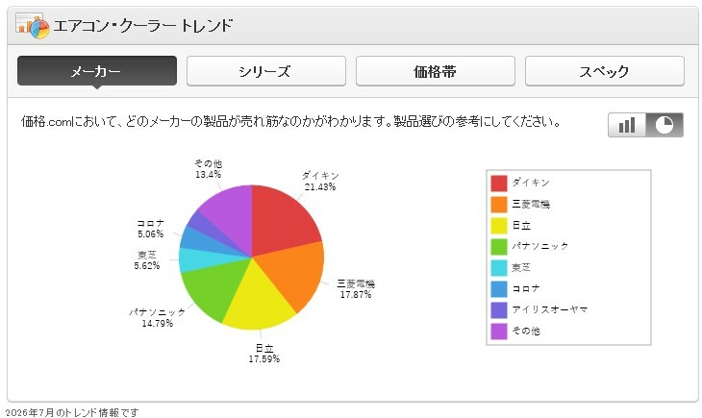Click the trend chart logo icon

tap(32, 25)
